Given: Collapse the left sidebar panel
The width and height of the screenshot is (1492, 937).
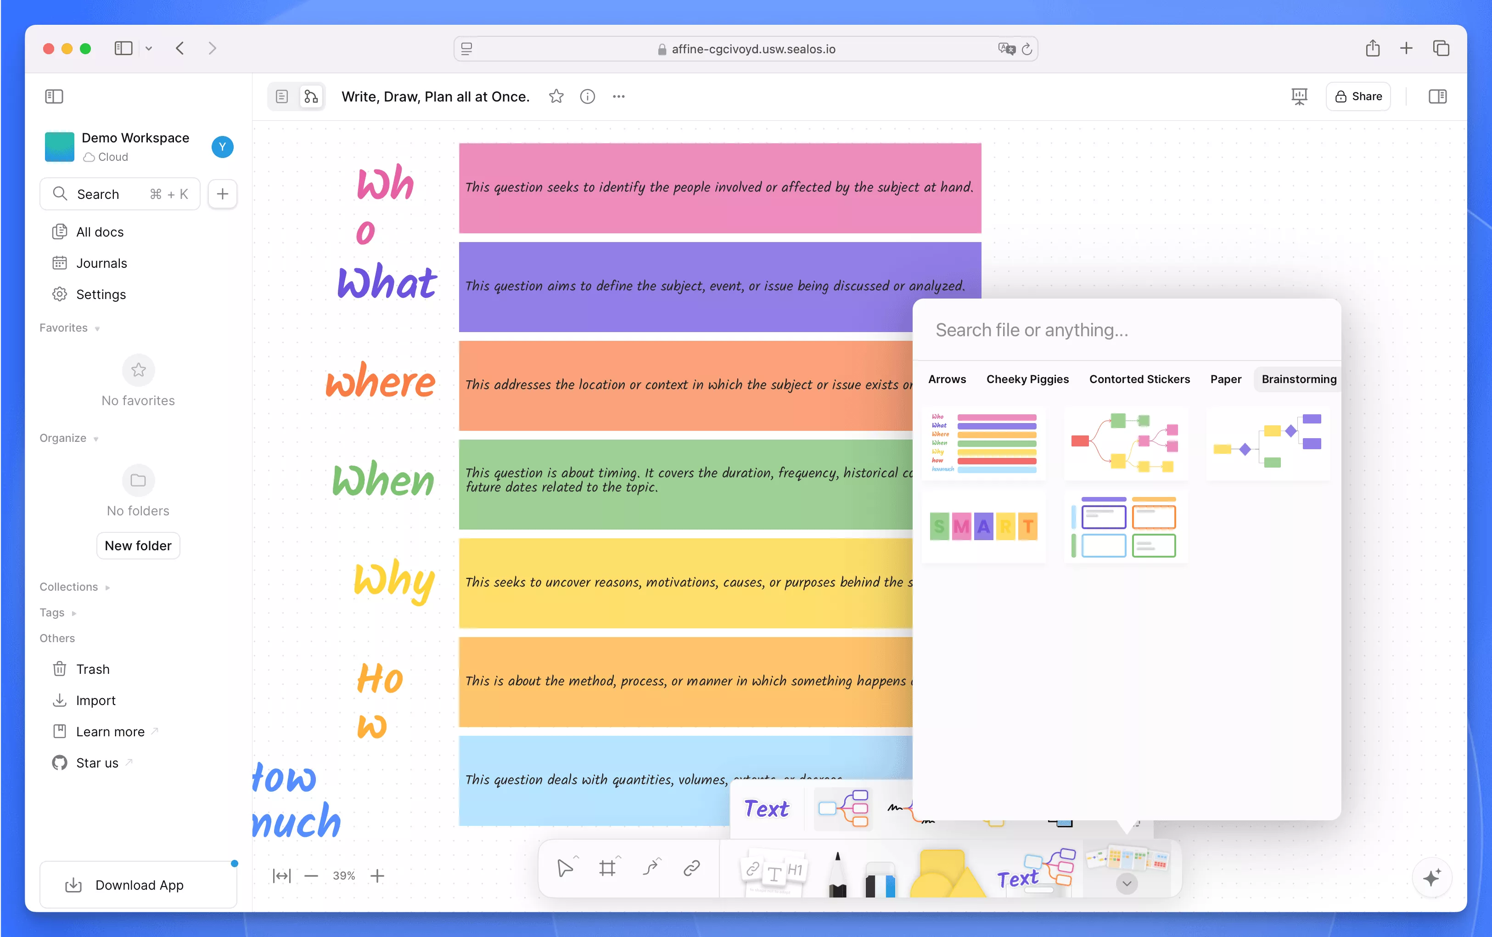Looking at the screenshot, I should click(55, 96).
